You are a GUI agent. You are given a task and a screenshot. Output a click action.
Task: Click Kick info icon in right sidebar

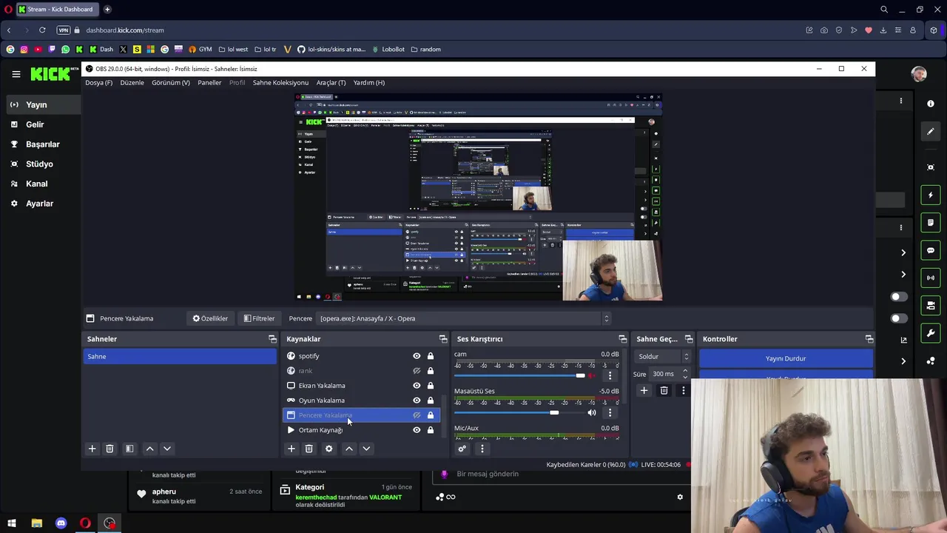(931, 104)
